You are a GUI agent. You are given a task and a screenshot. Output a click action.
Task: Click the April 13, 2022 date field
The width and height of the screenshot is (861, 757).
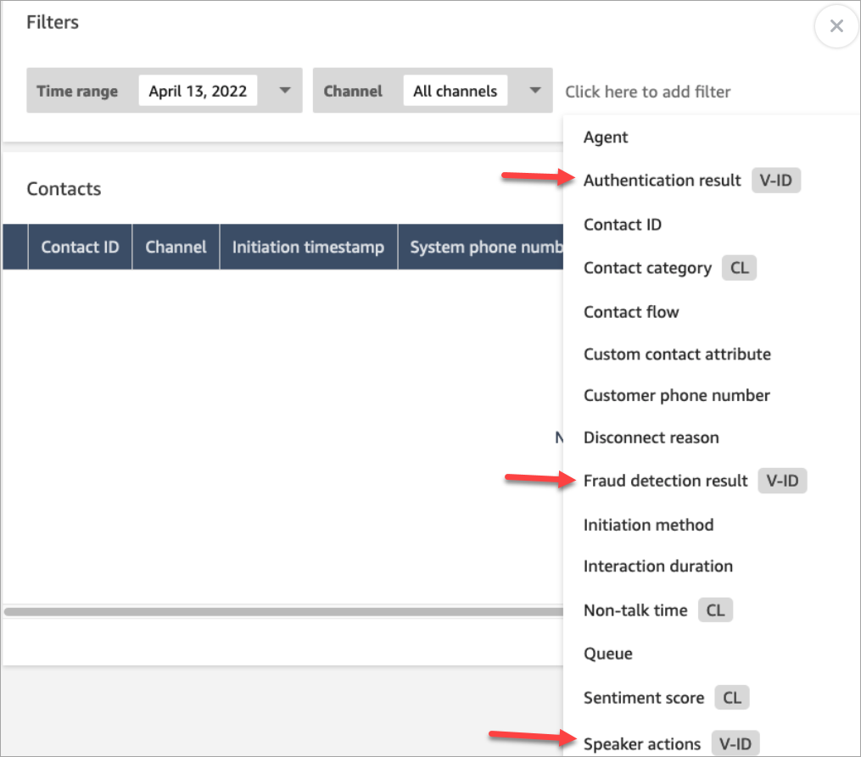(198, 90)
